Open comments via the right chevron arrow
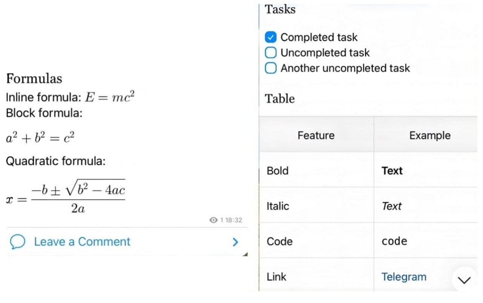 (235, 242)
